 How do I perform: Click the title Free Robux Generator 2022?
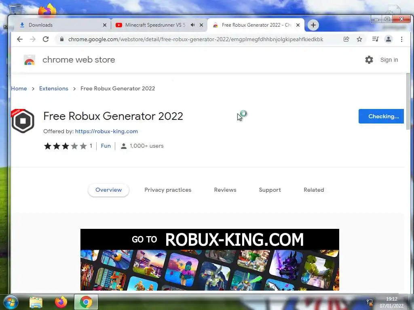click(x=113, y=116)
